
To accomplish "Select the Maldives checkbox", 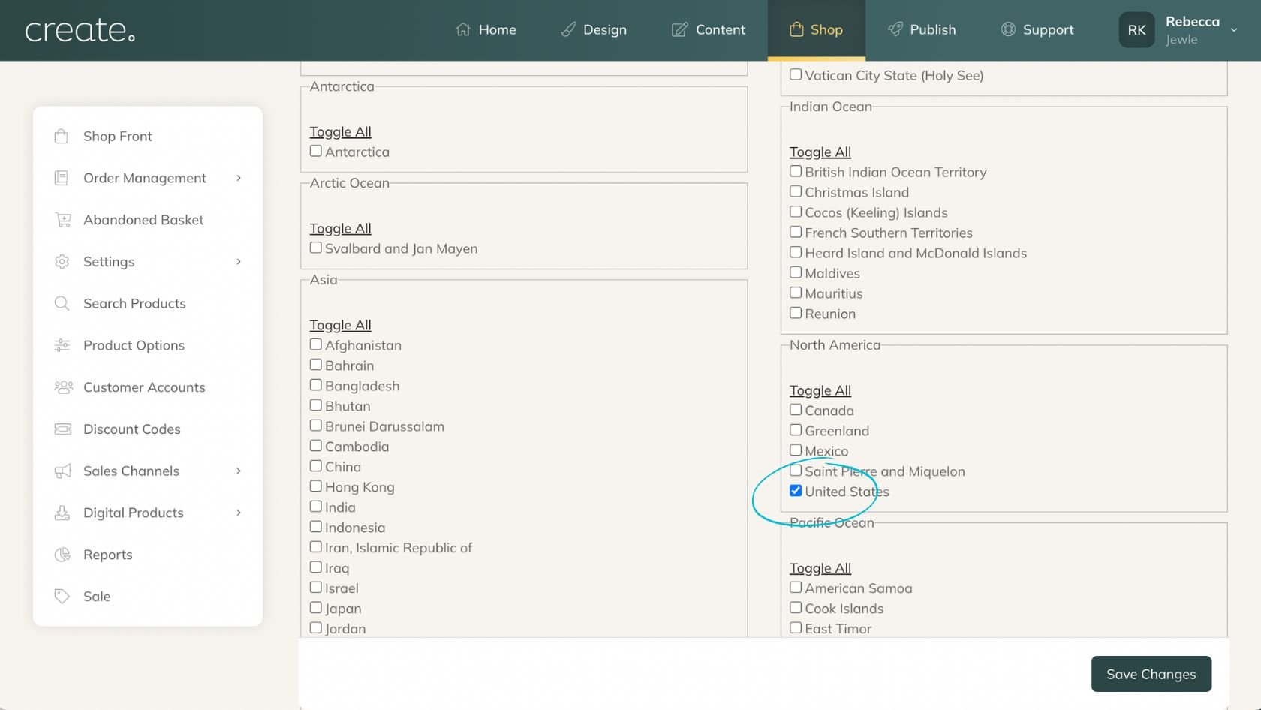I will coord(796,272).
